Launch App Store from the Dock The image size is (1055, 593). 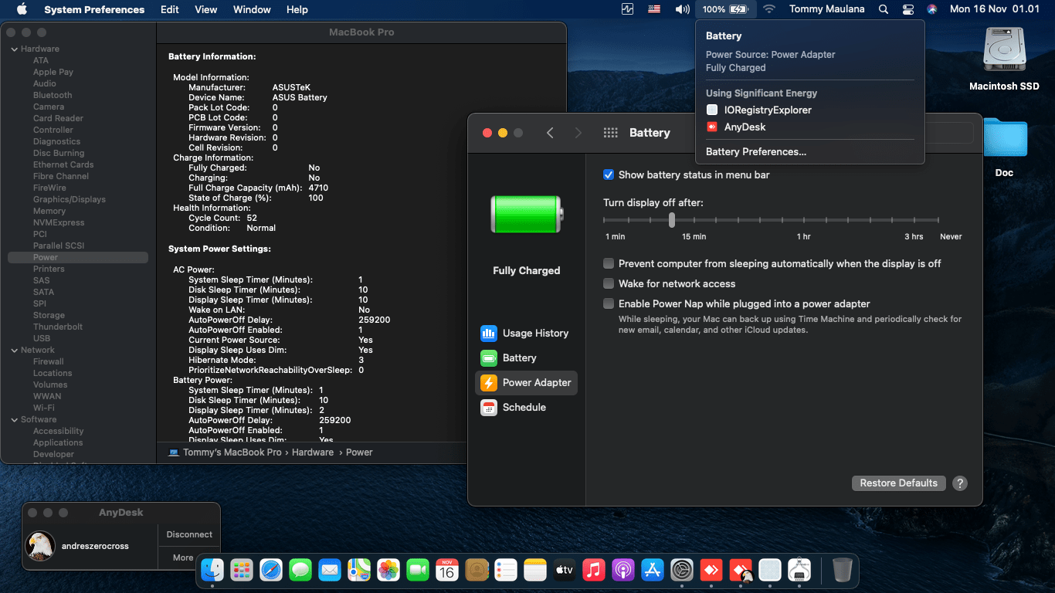[653, 571]
